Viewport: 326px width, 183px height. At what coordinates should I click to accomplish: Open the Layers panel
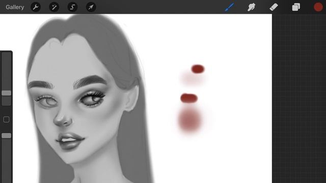[x=296, y=7]
